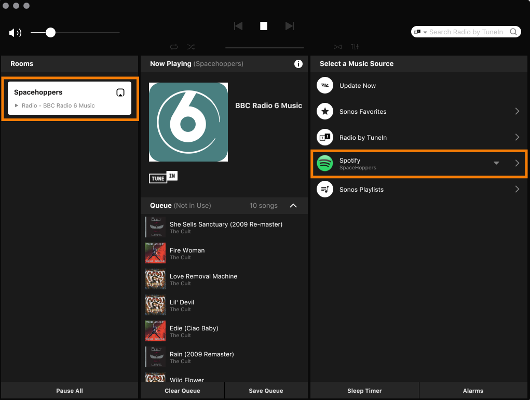Click Clear Queue button
The height and width of the screenshot is (400, 530).
[x=183, y=391]
